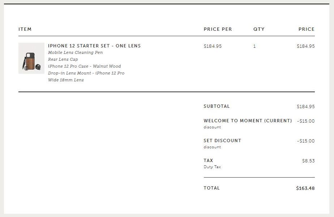Select the Rear Lens Cap line
Image resolution: width=334 pixels, height=217 pixels.
click(63, 59)
